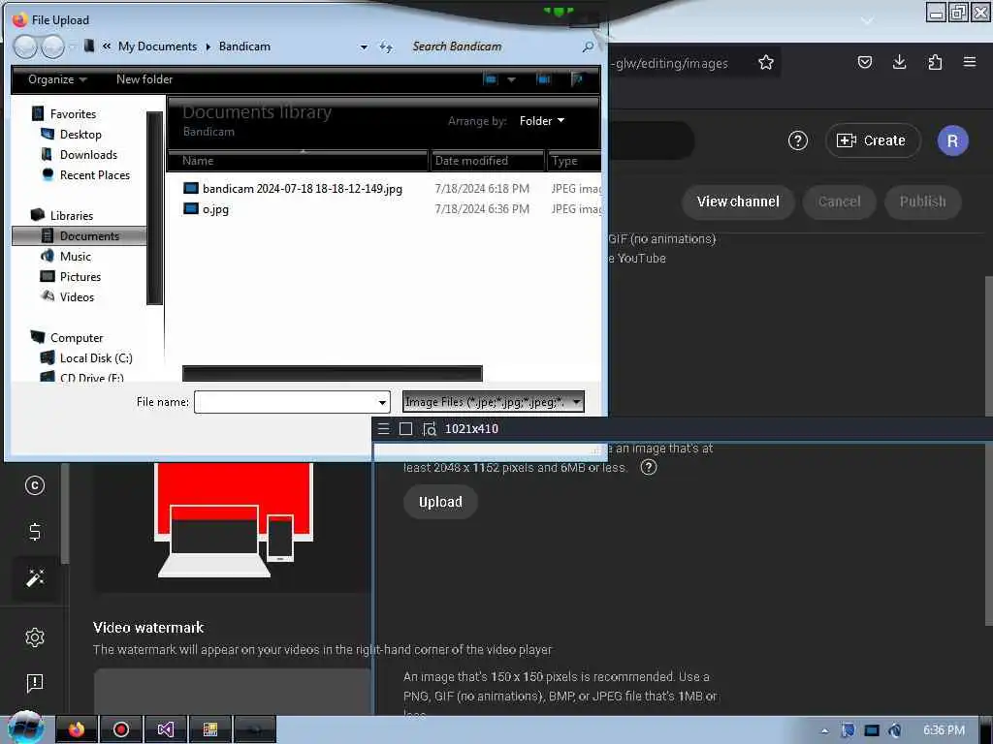Click the banner image Upload button
The width and height of the screenshot is (993, 744).
pyautogui.click(x=440, y=503)
